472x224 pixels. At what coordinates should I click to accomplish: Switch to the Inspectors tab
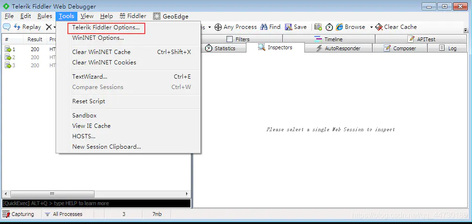(275, 47)
